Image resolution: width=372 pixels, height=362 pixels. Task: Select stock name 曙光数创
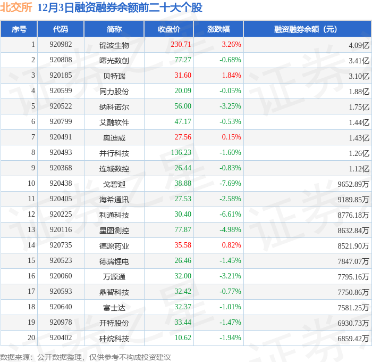(114, 61)
